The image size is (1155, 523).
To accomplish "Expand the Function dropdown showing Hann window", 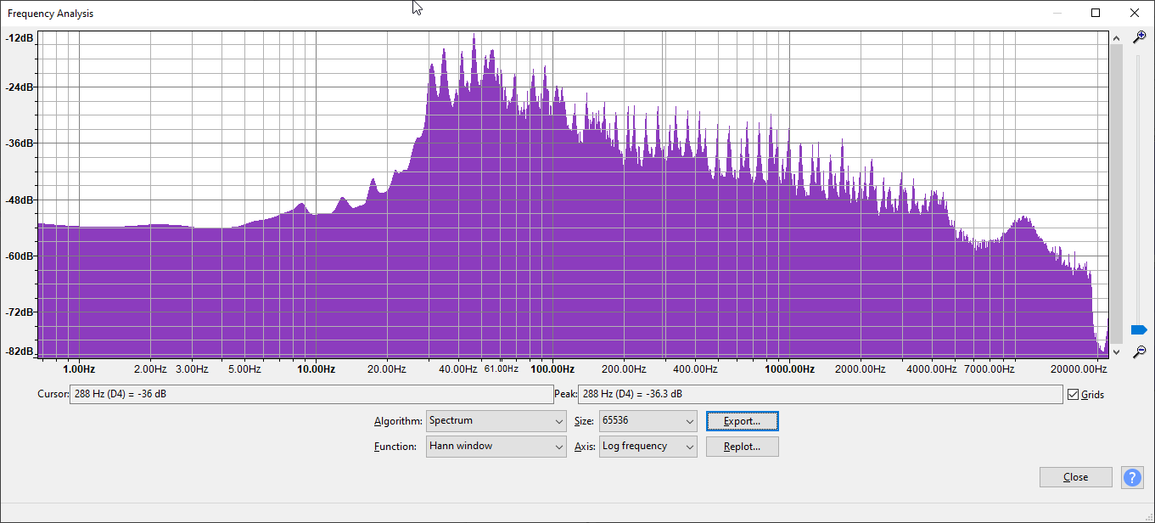I will click(x=496, y=447).
